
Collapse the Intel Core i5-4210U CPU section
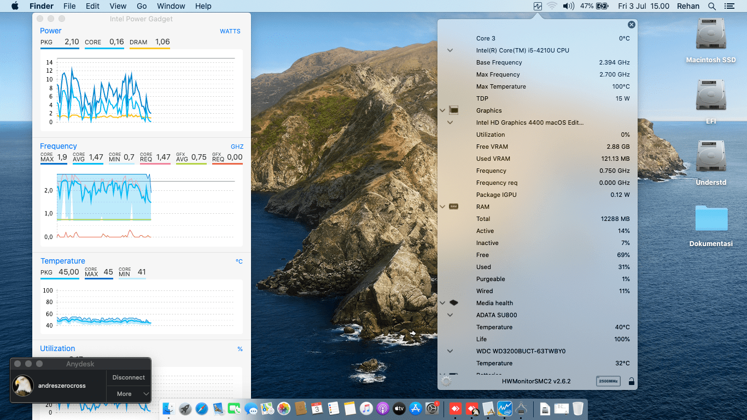point(450,50)
